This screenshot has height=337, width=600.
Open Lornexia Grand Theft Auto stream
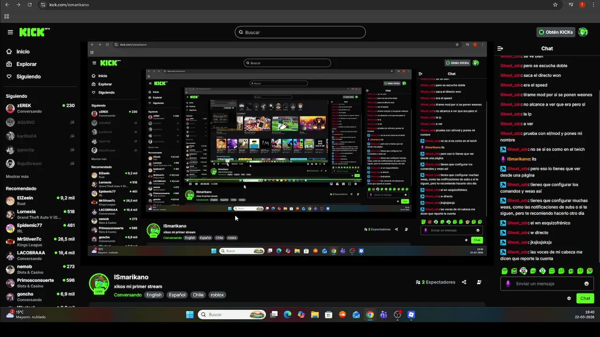tap(40, 214)
